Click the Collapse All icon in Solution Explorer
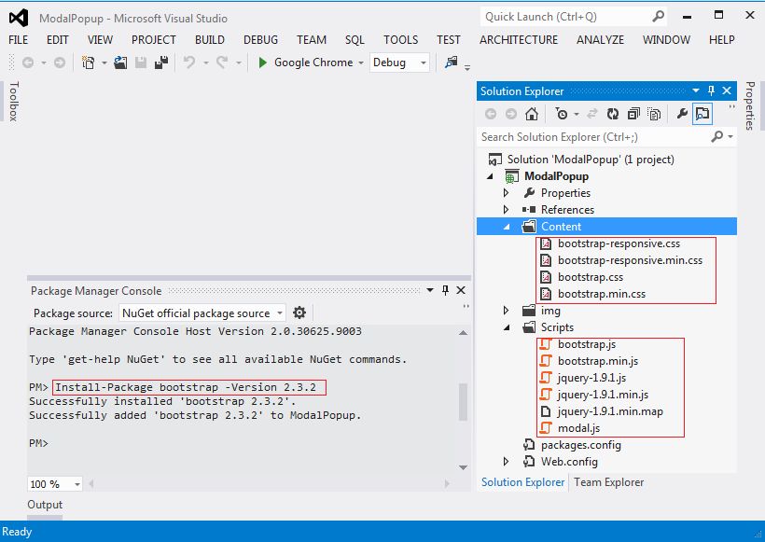This screenshot has width=765, height=542. (x=633, y=114)
